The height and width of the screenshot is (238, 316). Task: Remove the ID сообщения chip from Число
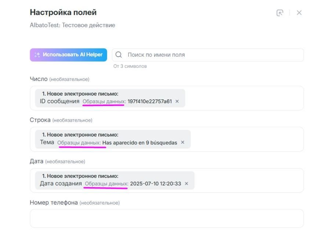point(177,102)
